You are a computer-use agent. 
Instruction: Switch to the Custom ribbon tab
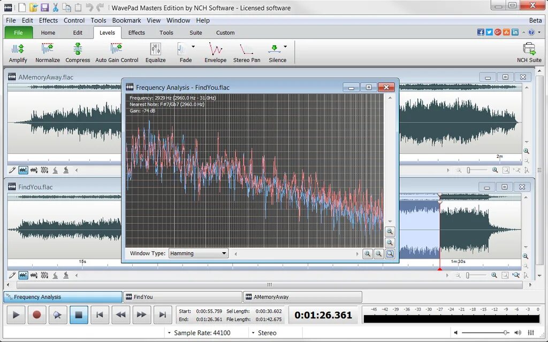(x=225, y=33)
